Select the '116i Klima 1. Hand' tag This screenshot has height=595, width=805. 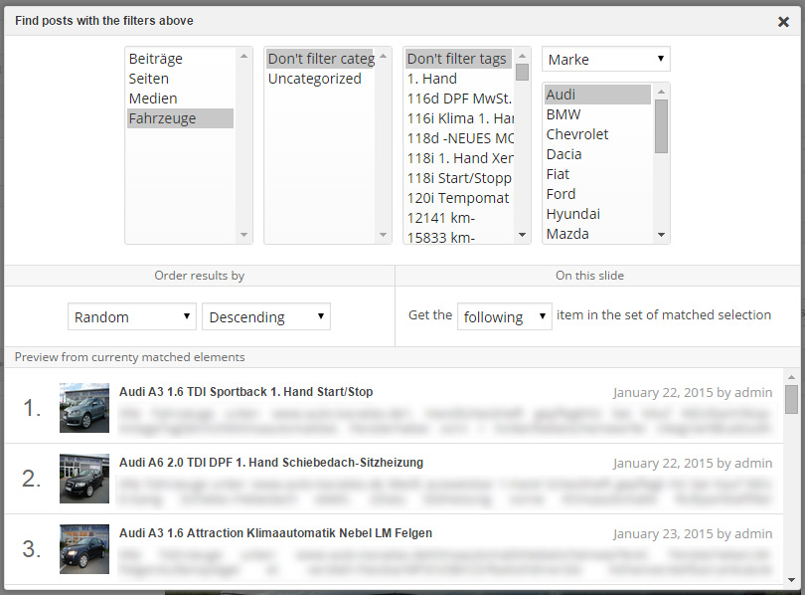pyautogui.click(x=459, y=118)
